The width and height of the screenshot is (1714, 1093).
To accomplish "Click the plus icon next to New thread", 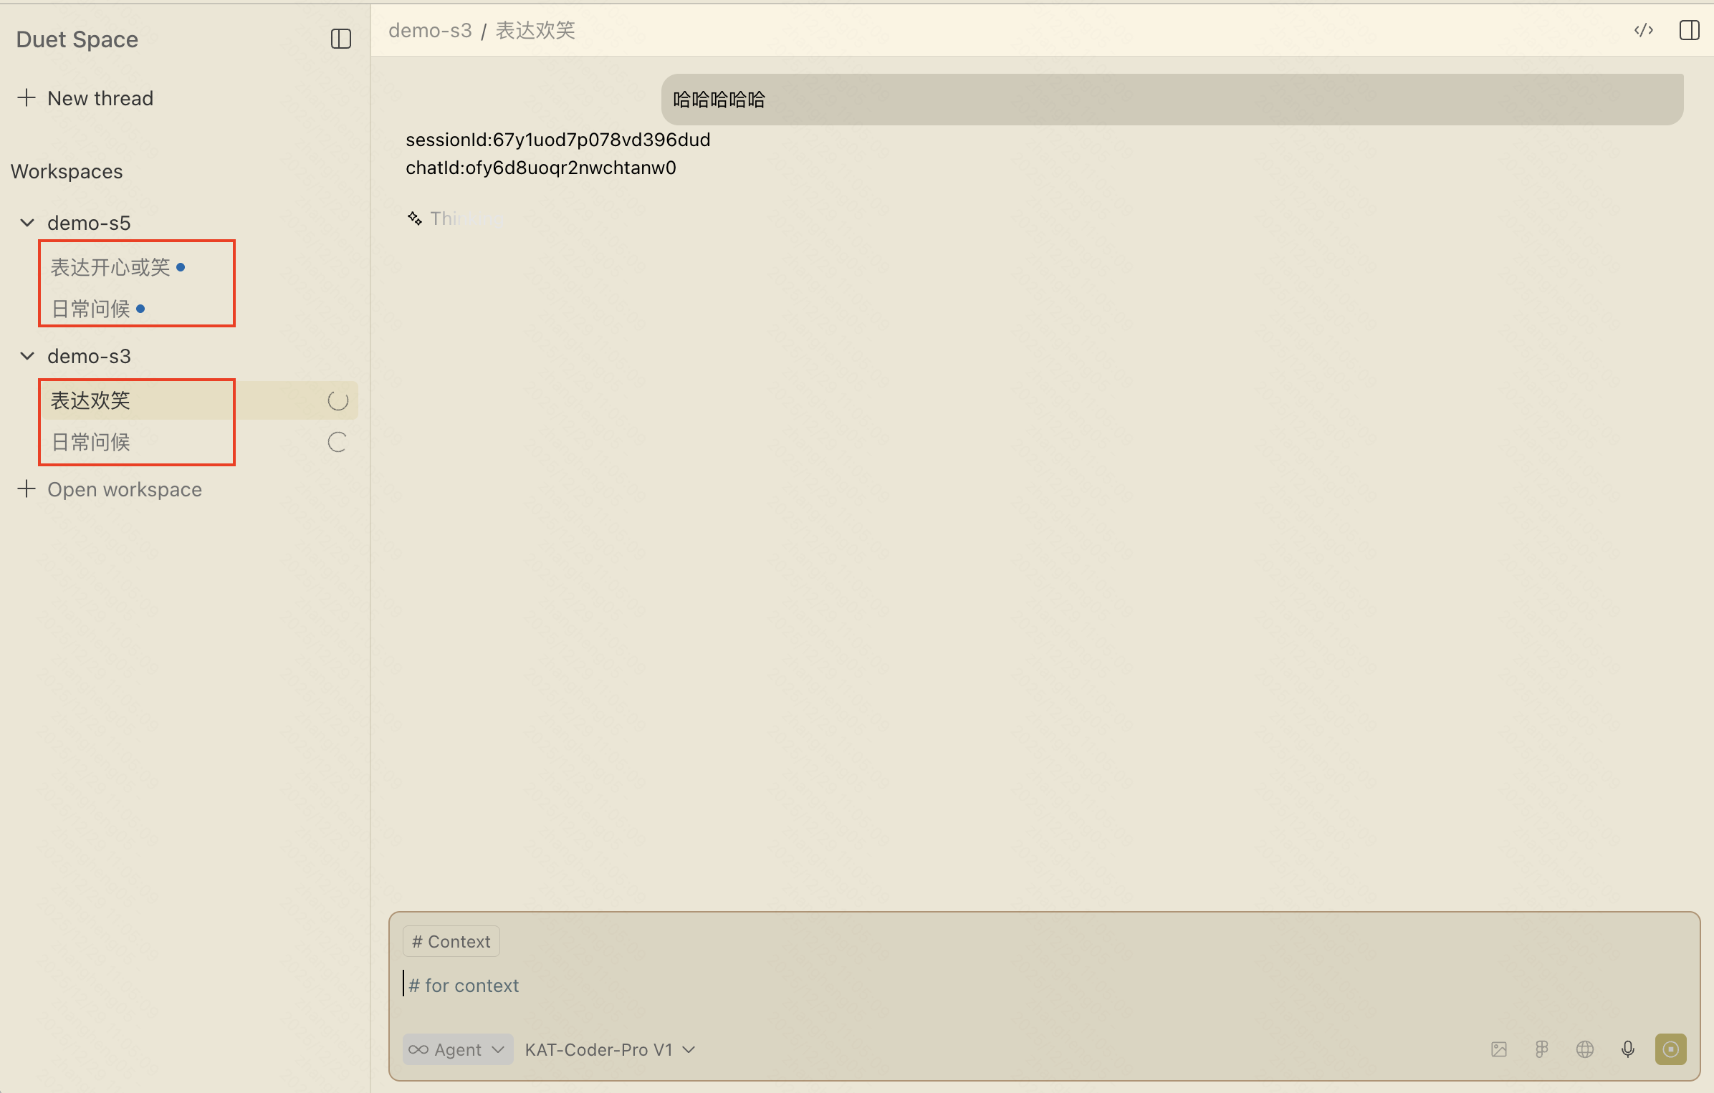I will 27,97.
